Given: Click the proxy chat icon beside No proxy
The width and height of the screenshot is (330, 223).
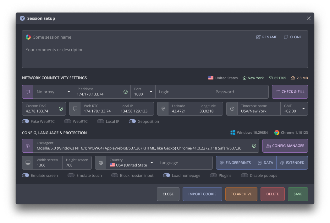Looking at the screenshot, I should (28, 92).
